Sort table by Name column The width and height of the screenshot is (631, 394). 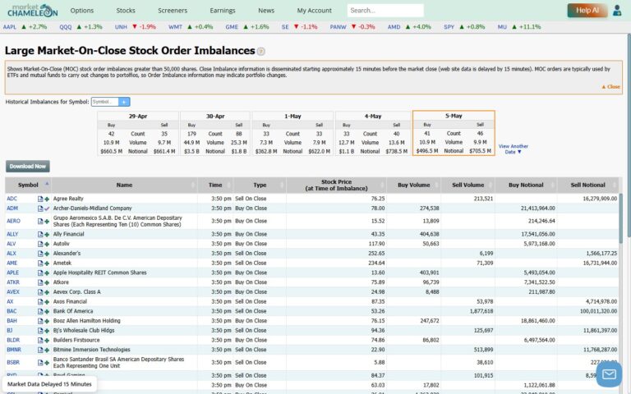pyautogui.click(x=124, y=185)
